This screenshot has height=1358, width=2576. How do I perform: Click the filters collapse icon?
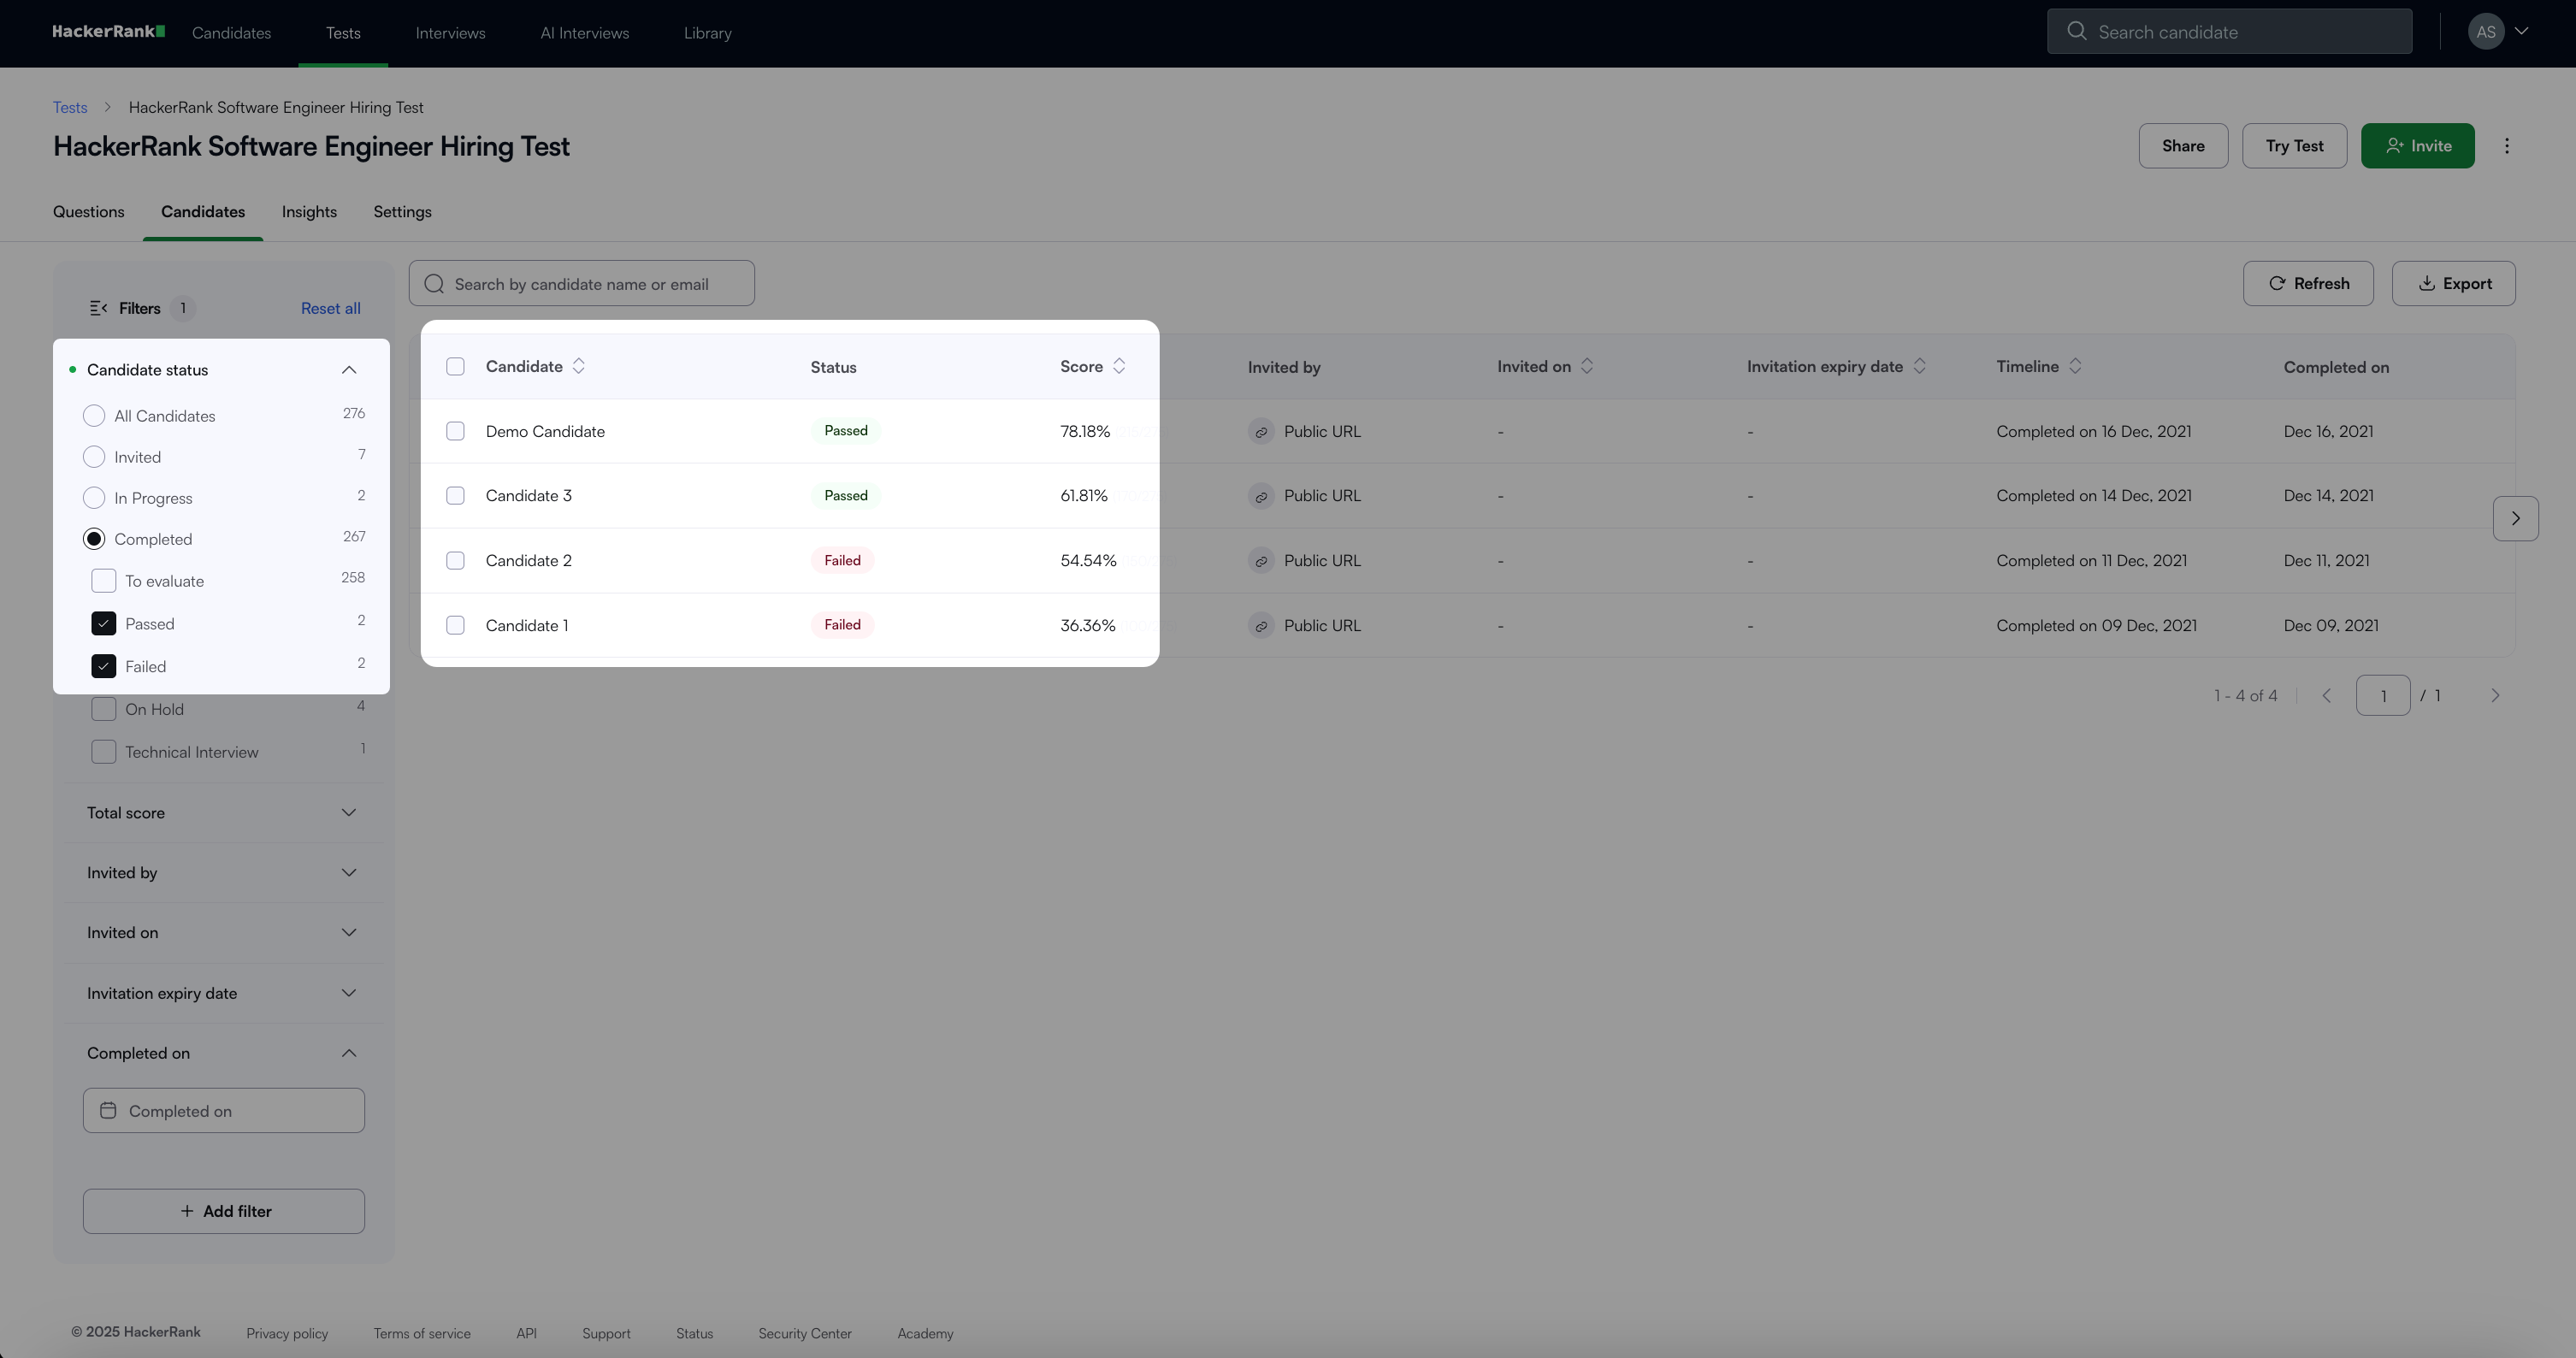(98, 308)
